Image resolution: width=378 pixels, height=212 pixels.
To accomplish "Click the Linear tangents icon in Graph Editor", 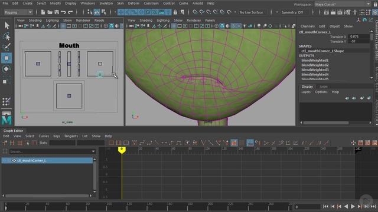I will click(x=157, y=143).
